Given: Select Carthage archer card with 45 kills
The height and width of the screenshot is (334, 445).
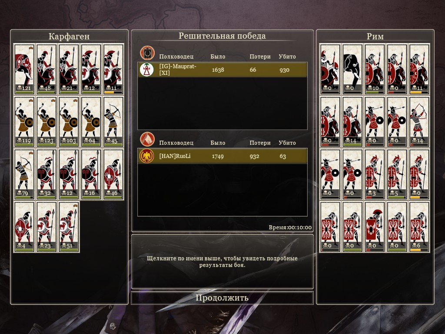Looking at the screenshot, I should tap(113, 122).
